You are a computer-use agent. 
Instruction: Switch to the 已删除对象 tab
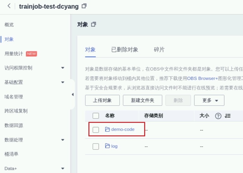pos(125,50)
